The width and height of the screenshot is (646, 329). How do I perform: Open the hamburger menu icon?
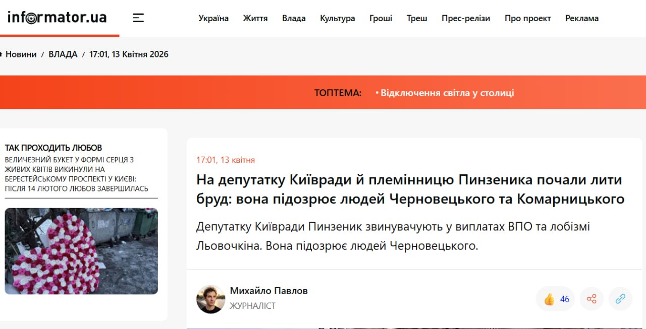pos(138,18)
